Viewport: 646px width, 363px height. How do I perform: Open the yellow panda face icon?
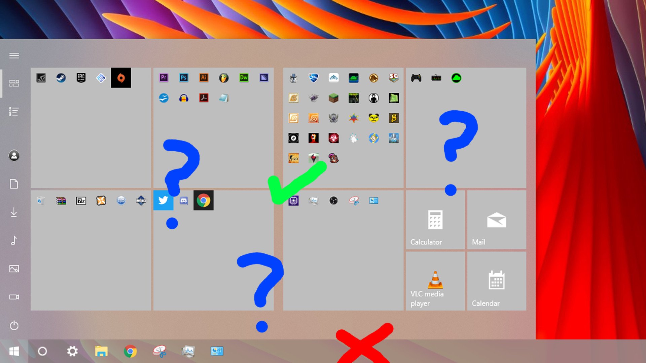coord(373,118)
